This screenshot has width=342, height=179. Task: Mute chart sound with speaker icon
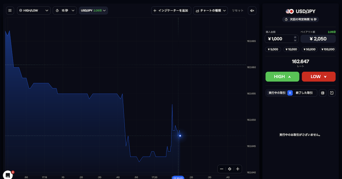point(252,11)
